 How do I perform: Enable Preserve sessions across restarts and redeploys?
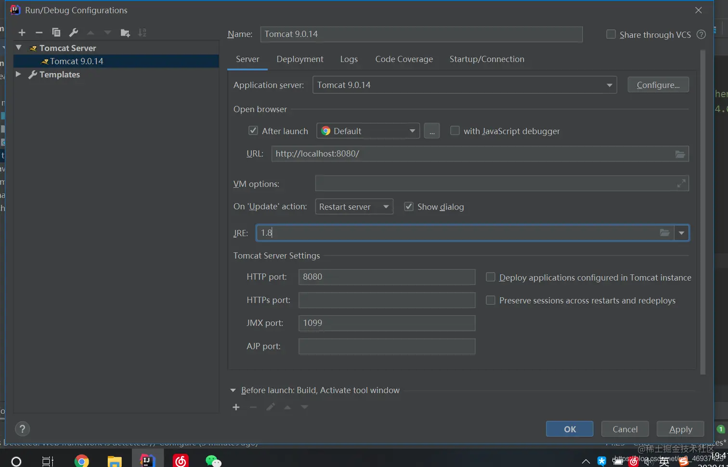tap(490, 300)
